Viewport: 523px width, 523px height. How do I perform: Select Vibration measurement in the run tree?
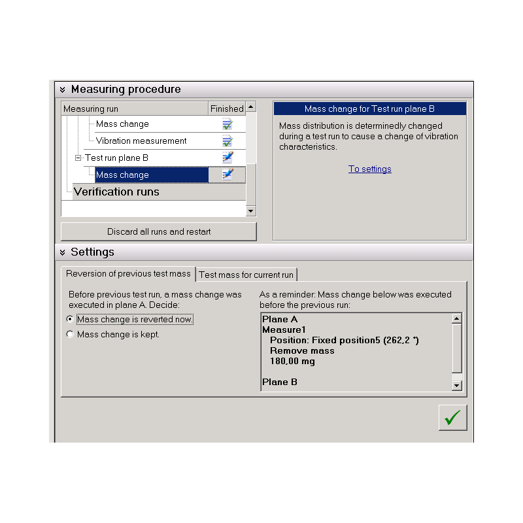(141, 141)
